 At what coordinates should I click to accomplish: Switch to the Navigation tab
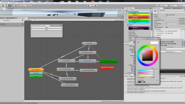[x=178, y=8]
